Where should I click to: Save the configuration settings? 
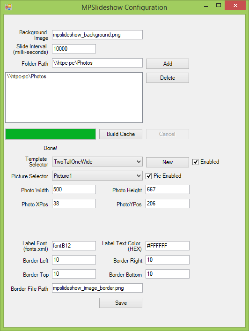click(121, 303)
